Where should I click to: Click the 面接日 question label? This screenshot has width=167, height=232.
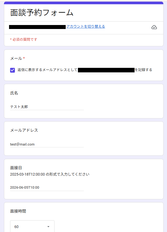tap(16, 168)
